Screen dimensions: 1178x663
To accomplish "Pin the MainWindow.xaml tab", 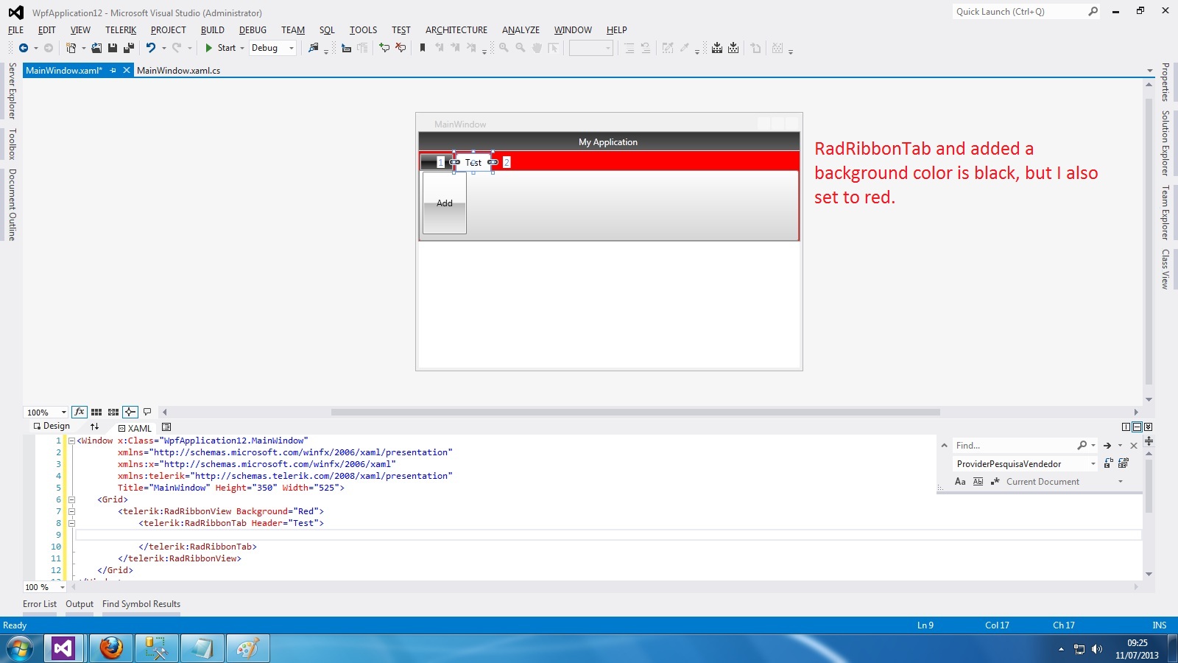I will pyautogui.click(x=113, y=71).
